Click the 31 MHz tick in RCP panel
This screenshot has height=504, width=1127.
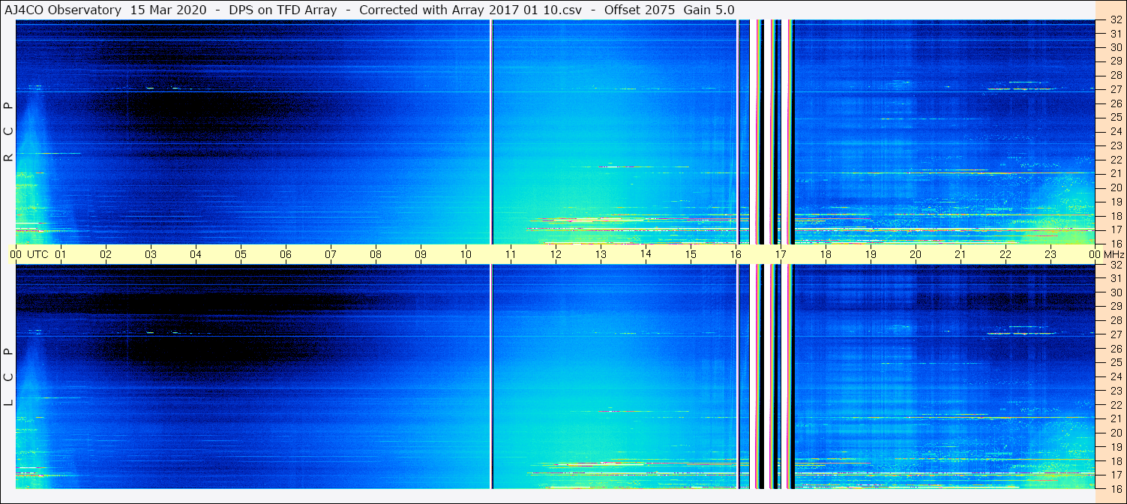[1115, 34]
